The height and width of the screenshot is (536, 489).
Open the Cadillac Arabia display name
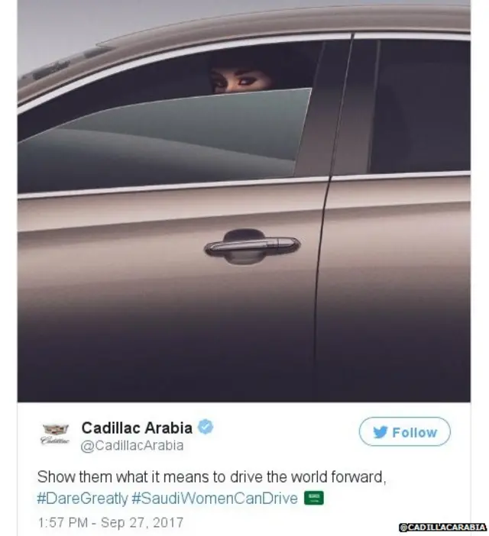[137, 428]
